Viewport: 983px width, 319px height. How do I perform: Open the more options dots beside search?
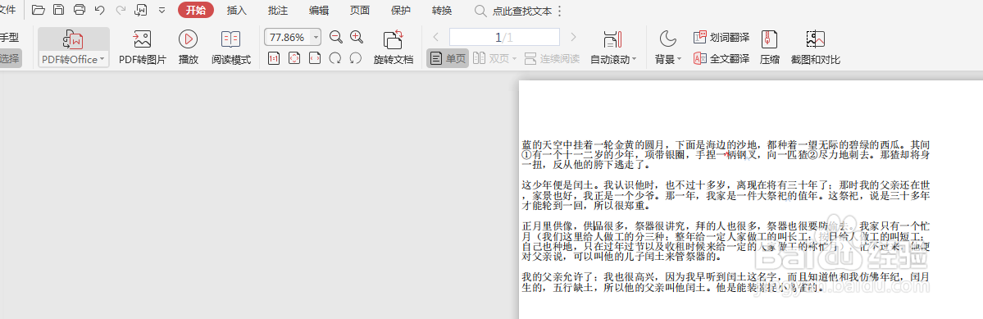pyautogui.click(x=559, y=11)
